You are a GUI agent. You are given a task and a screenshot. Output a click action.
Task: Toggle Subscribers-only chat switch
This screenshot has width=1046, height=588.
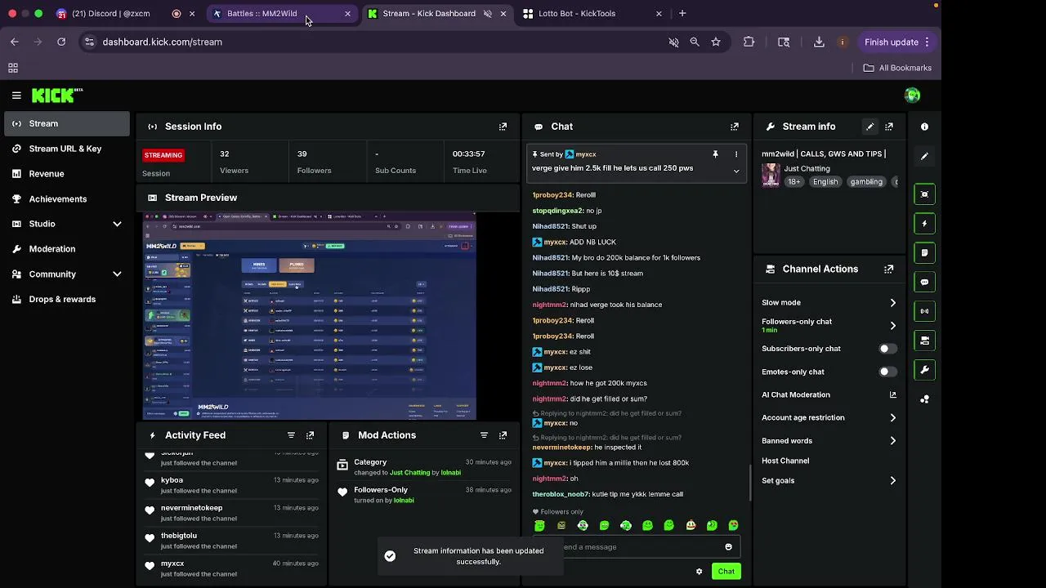pyautogui.click(x=887, y=349)
